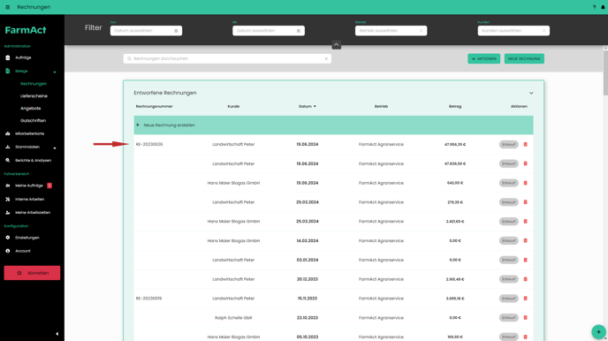Open invoice number RE-20230026
Image resolution: width=608 pixels, height=341 pixels.
pyautogui.click(x=149, y=144)
